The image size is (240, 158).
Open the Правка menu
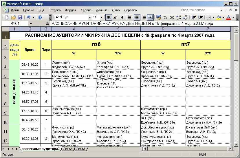coord(29,10)
